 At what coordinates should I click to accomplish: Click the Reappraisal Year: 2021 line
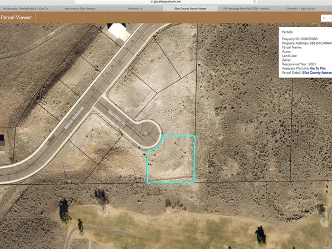(x=299, y=64)
